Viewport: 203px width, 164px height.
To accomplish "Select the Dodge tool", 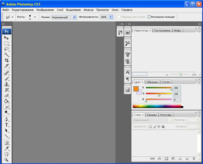I will 6,112.
